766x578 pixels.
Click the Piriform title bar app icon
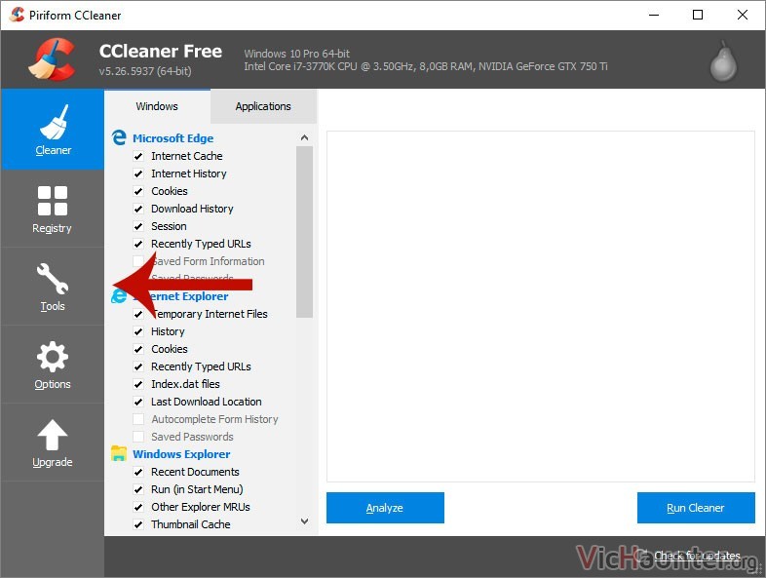pyautogui.click(x=18, y=15)
